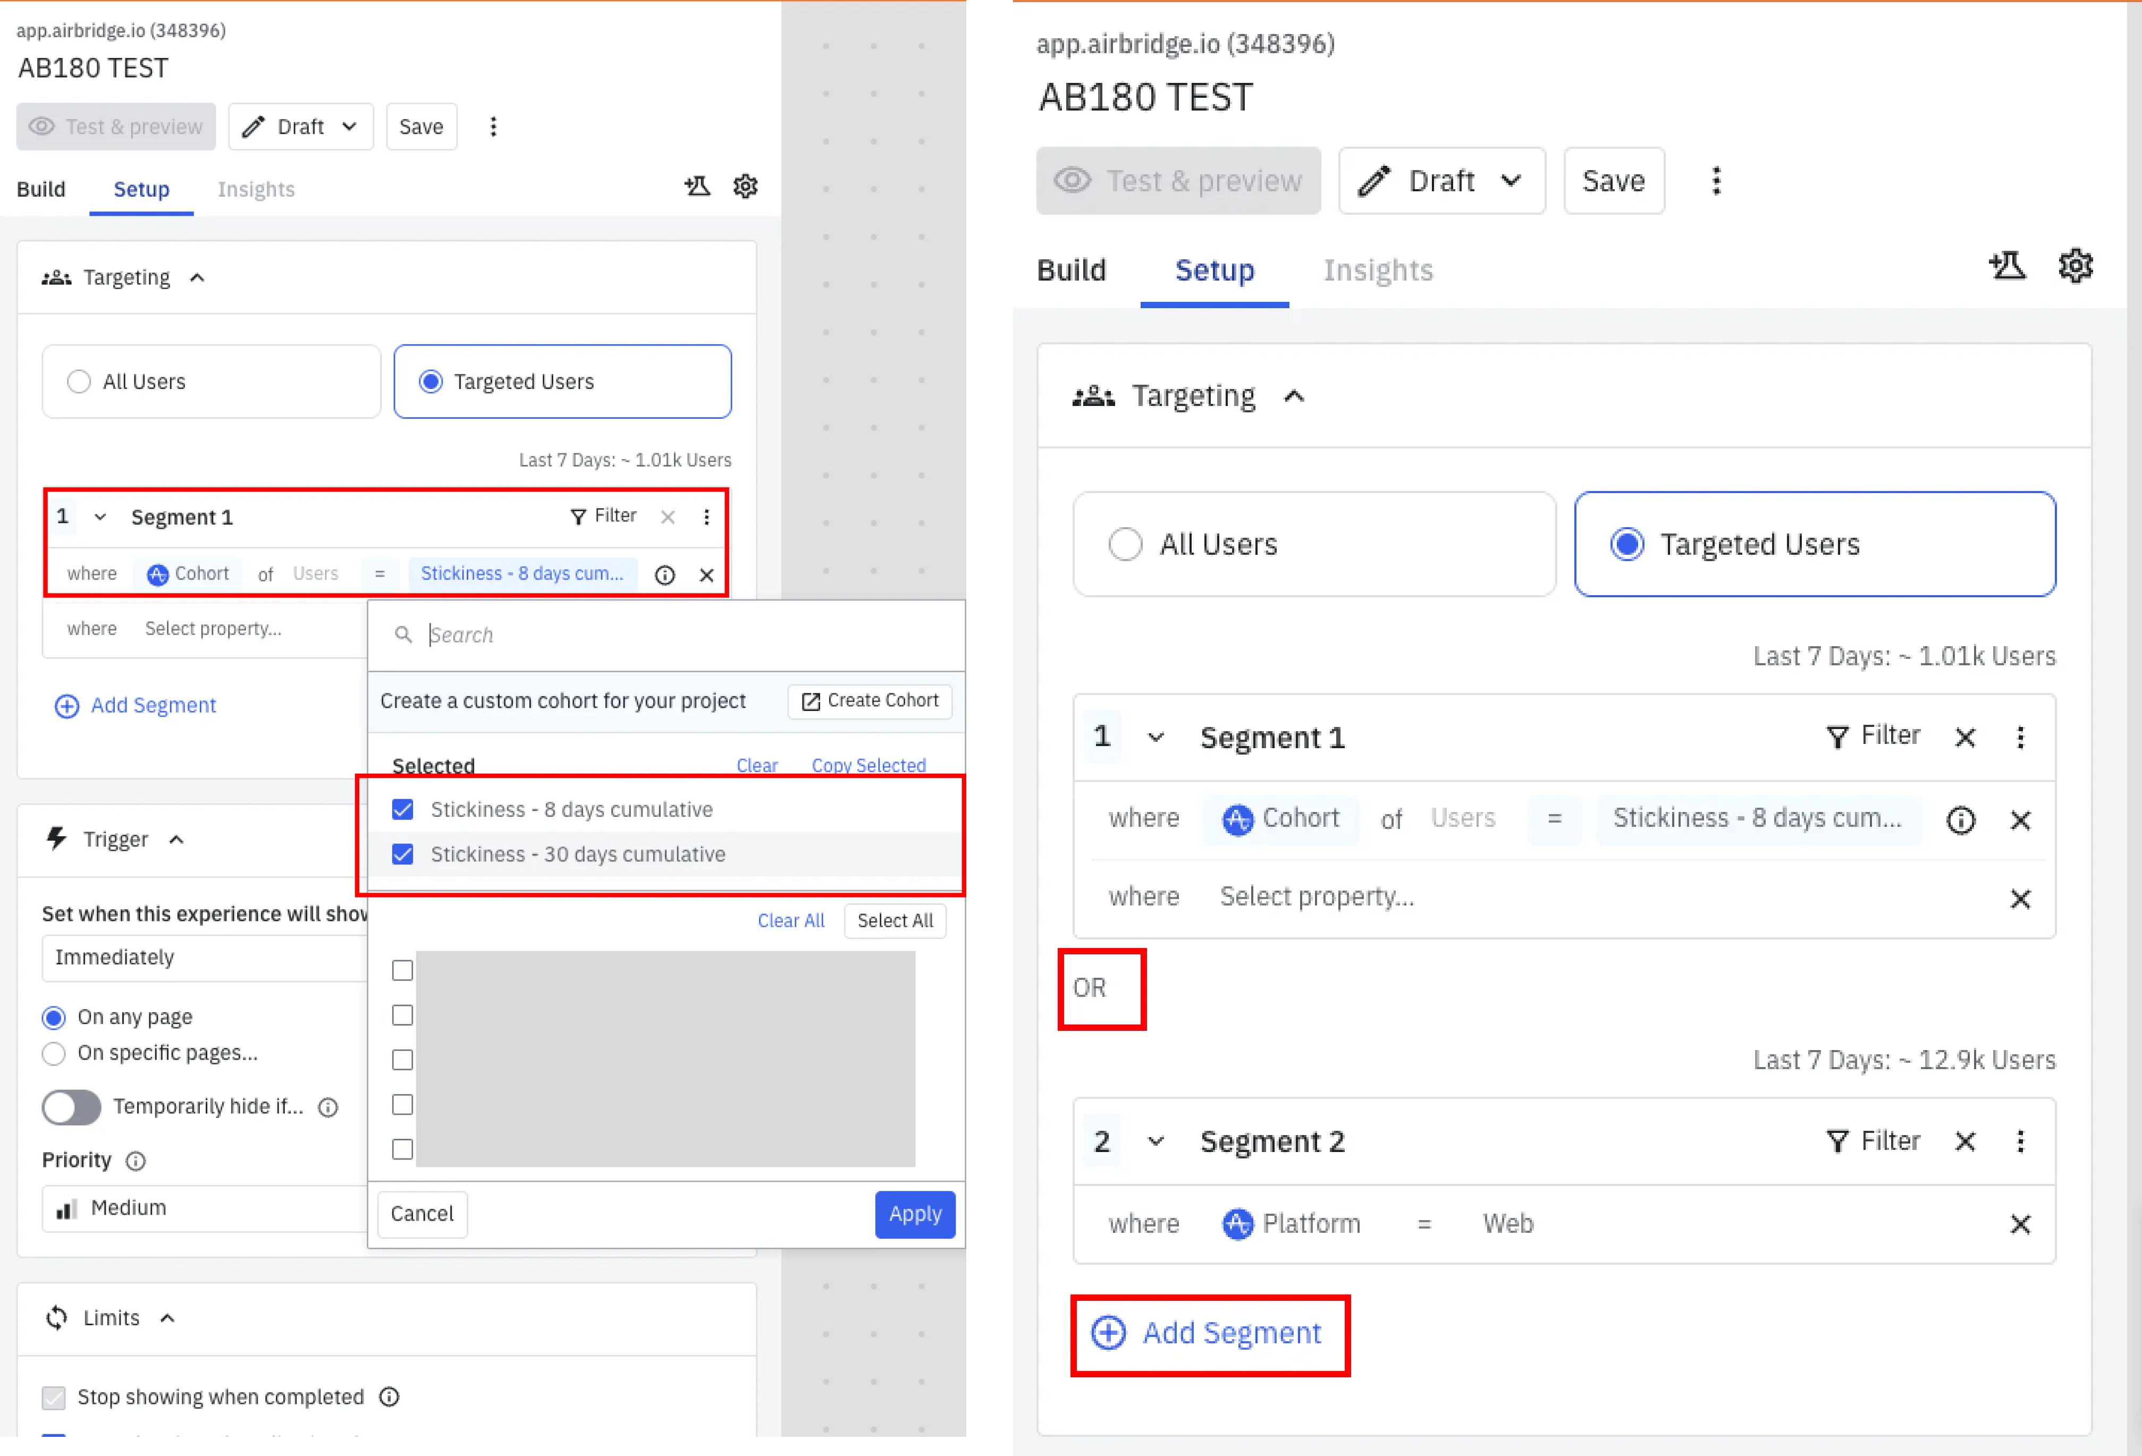Select the All Users radio option in right panel
The height and width of the screenshot is (1456, 2142).
pyautogui.click(x=1125, y=545)
